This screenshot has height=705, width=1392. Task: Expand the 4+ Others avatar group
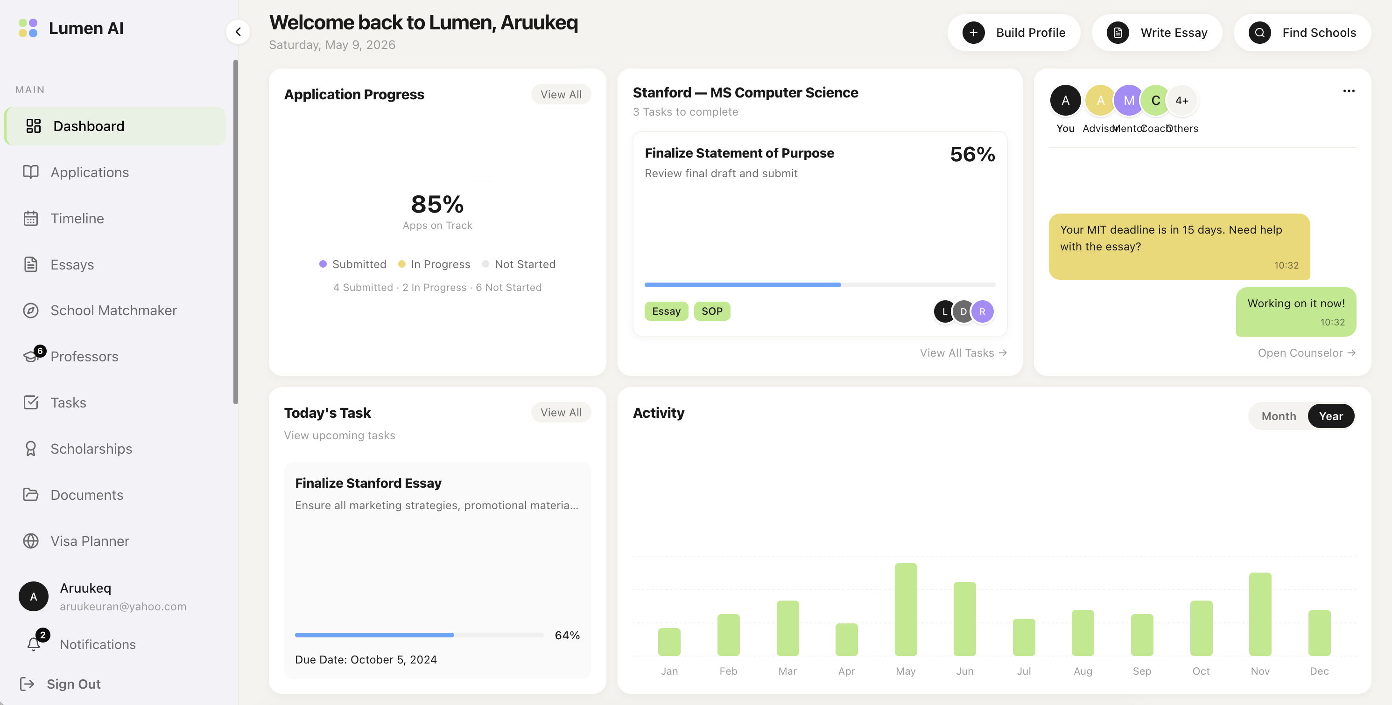(1182, 100)
